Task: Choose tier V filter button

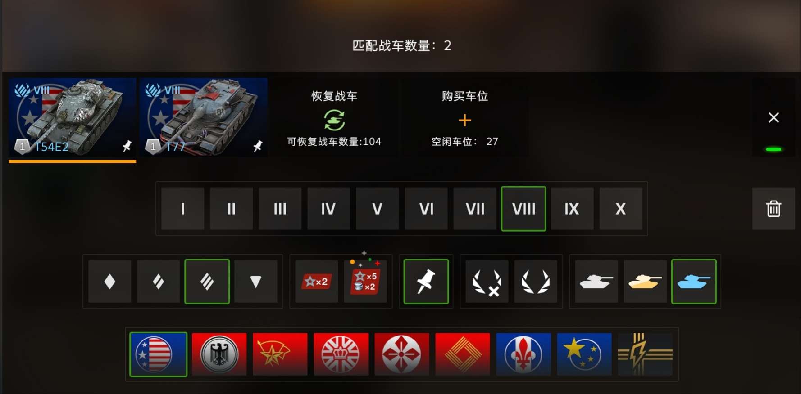Action: [x=378, y=209]
